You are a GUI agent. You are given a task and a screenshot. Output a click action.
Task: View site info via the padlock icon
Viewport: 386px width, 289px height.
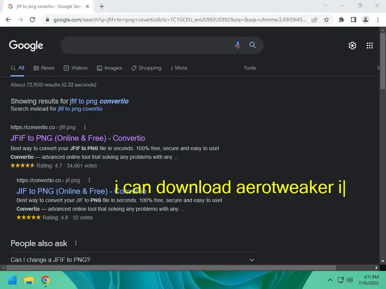(47, 20)
